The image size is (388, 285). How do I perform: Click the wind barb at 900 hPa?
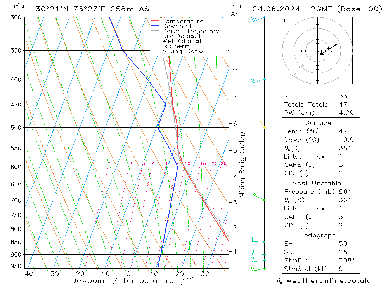(258, 253)
